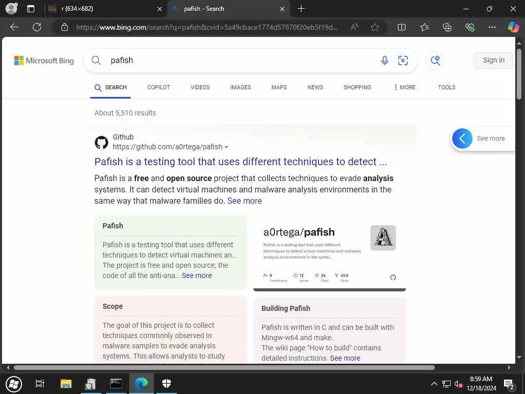Close the 'r (634×682)' tab
The width and height of the screenshot is (525, 394).
pyautogui.click(x=160, y=9)
